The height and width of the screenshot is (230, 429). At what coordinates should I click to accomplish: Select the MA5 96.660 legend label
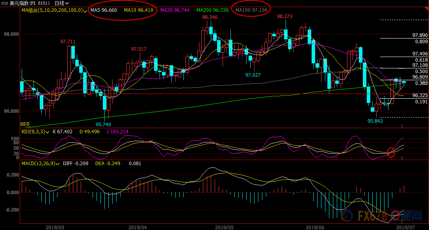coord(104,10)
